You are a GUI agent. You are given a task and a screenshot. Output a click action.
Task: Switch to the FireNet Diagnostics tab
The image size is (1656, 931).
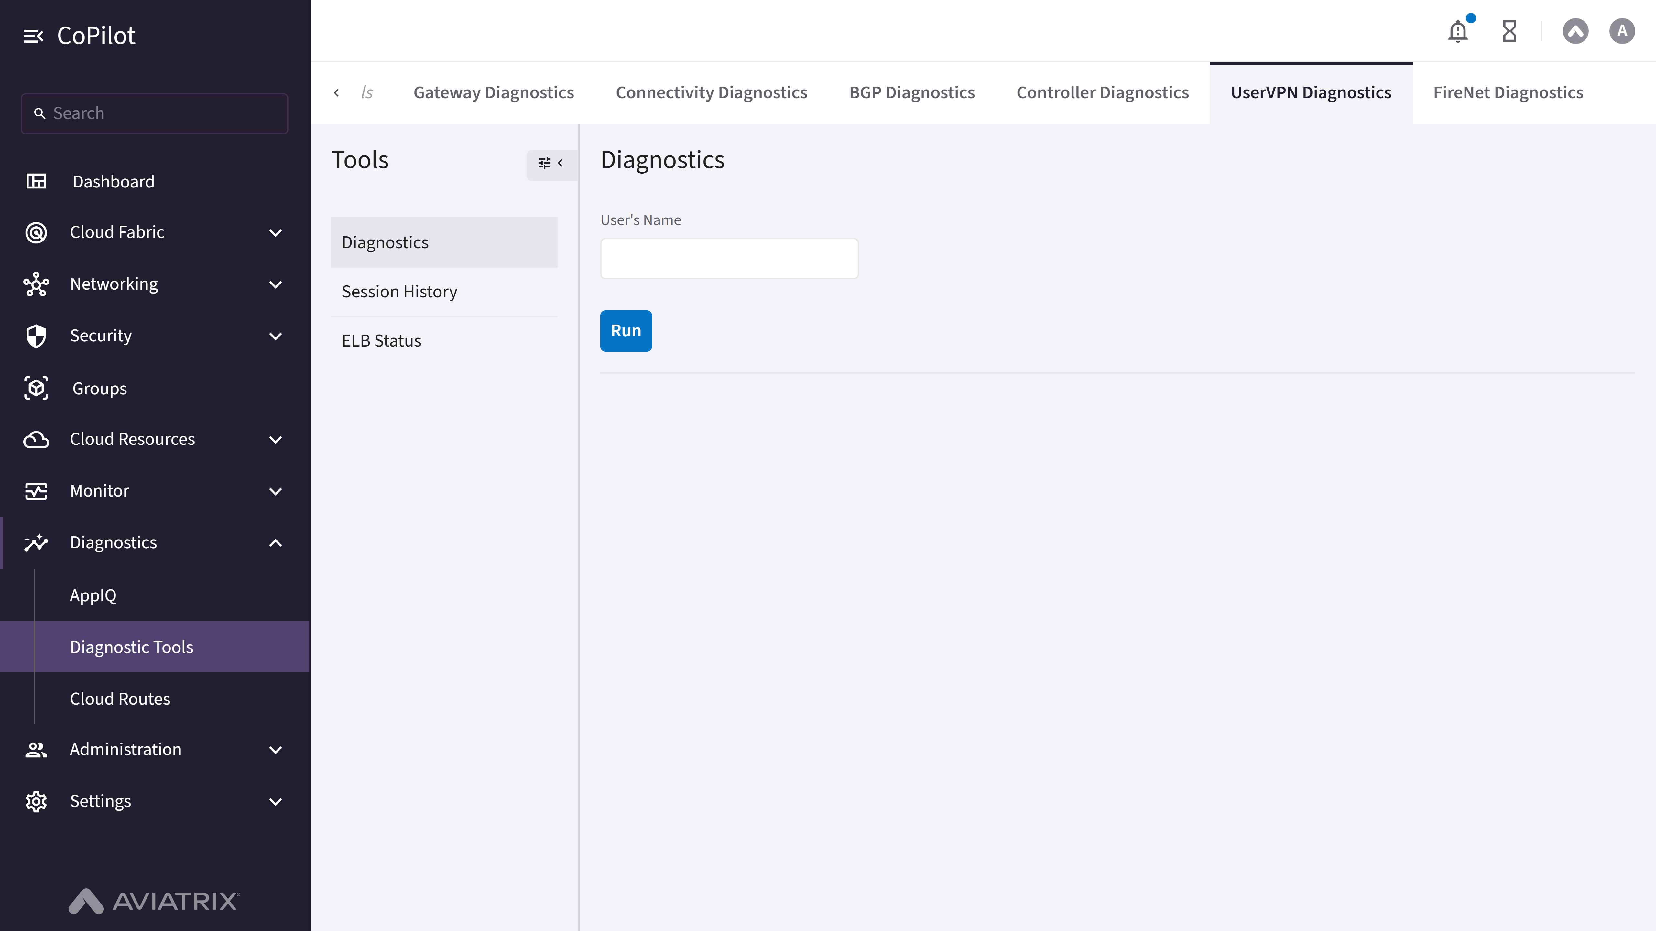coord(1508,92)
